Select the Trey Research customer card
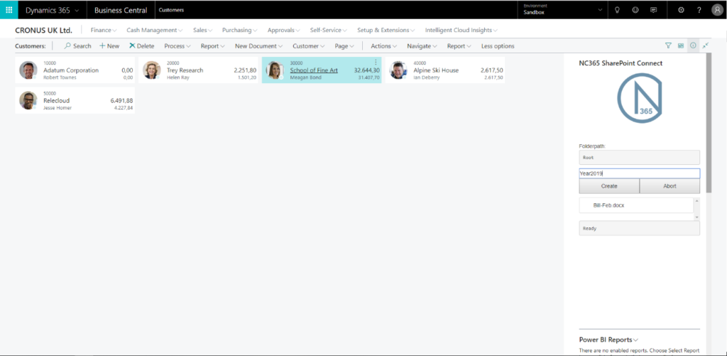 point(199,70)
